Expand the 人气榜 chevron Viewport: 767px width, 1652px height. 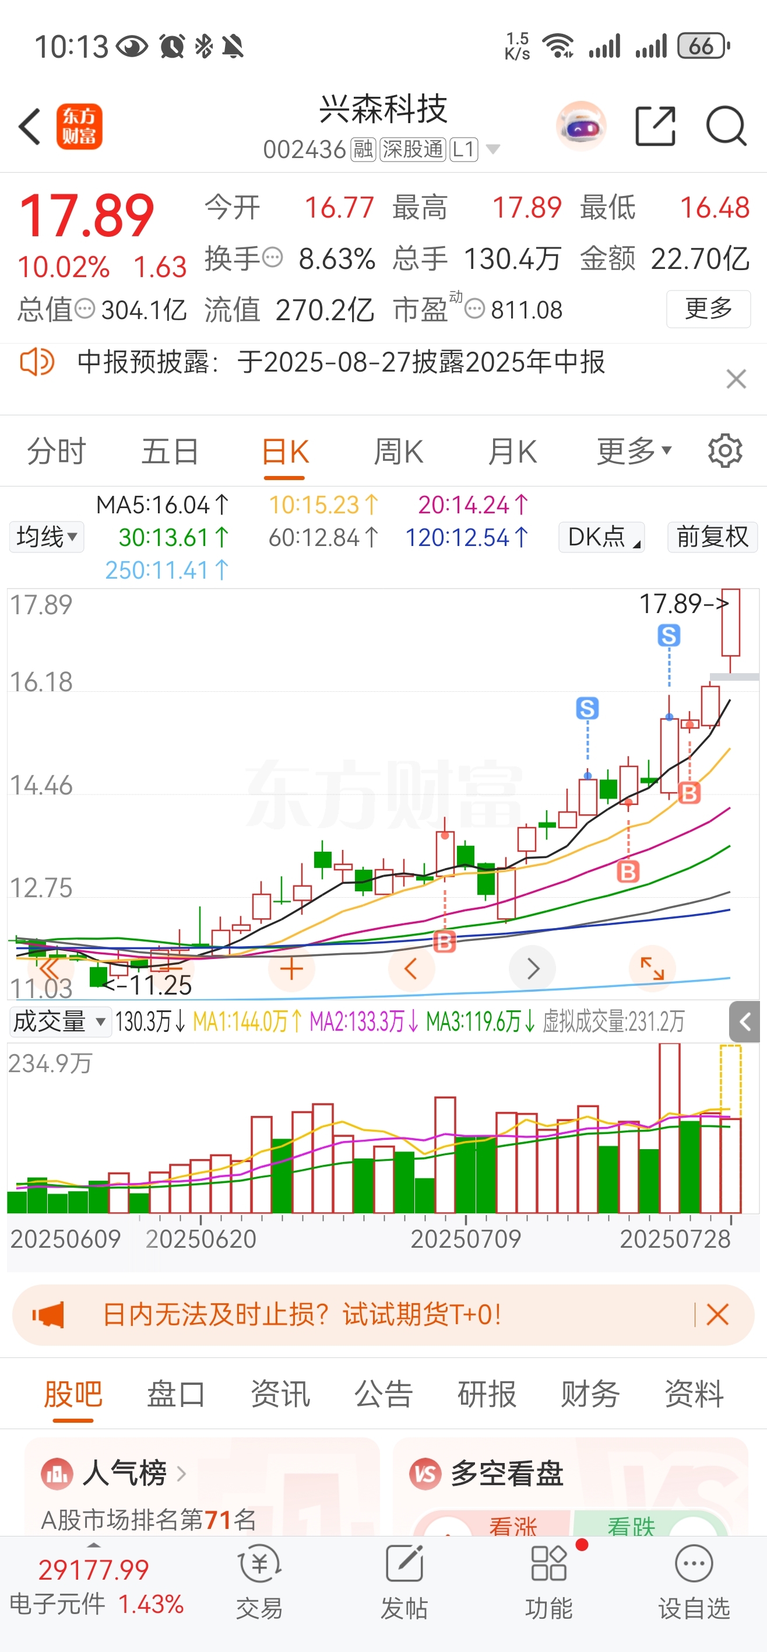(181, 1473)
